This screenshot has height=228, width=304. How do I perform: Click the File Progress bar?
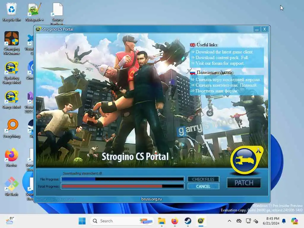[x=123, y=179]
